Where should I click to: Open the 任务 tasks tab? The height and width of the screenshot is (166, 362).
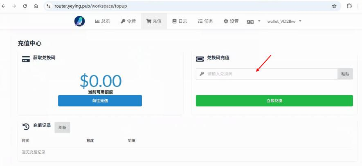pyautogui.click(x=205, y=21)
